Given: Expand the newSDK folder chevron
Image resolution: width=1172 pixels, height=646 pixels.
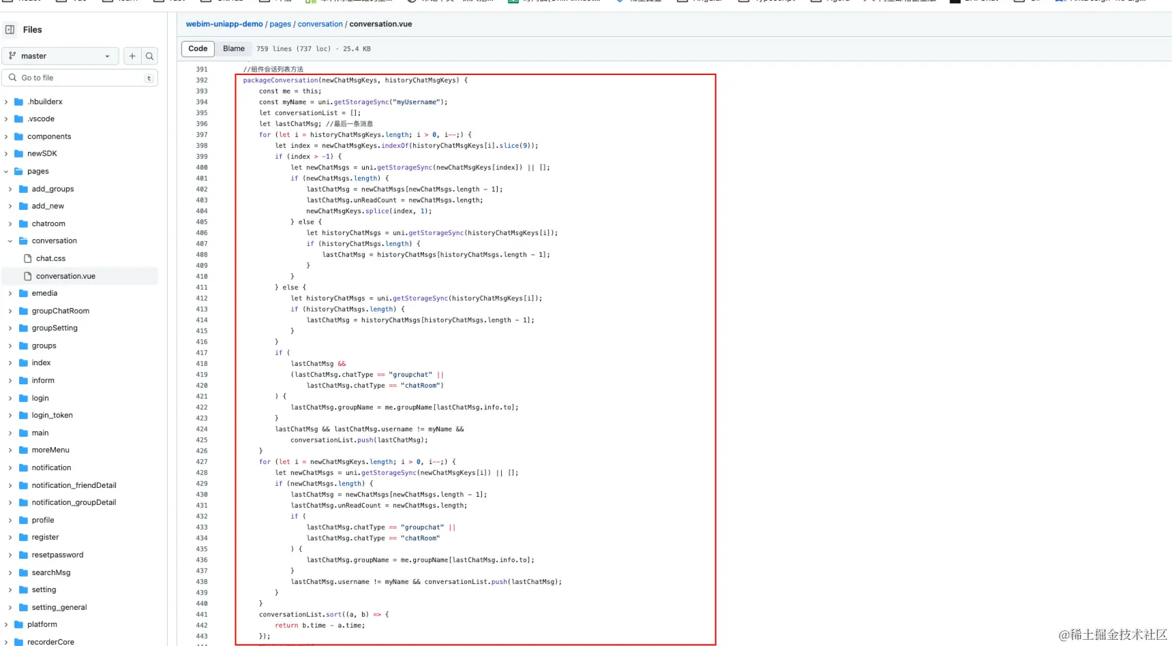Looking at the screenshot, I should pyautogui.click(x=6, y=153).
